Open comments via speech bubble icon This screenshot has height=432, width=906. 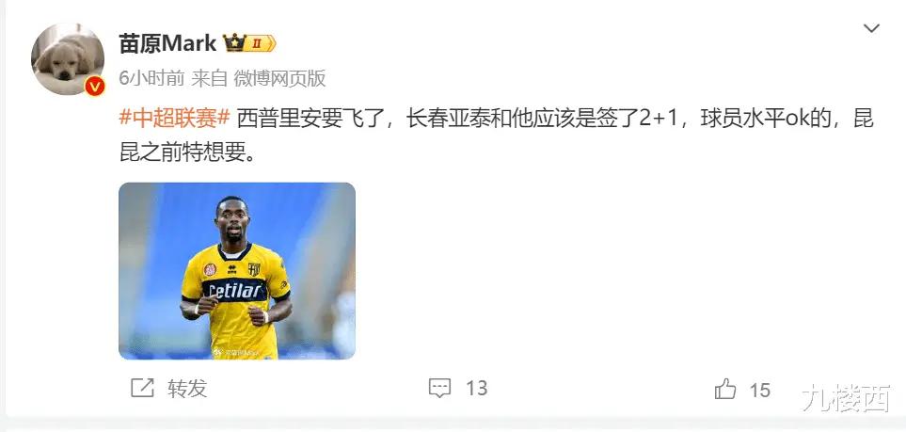[x=439, y=388]
